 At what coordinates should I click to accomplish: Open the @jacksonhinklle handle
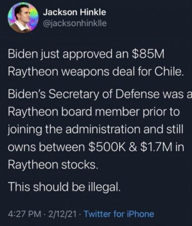(x=75, y=23)
